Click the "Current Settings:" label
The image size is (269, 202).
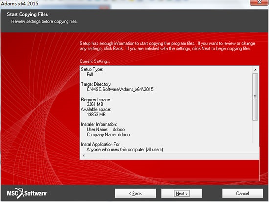[x=94, y=61]
